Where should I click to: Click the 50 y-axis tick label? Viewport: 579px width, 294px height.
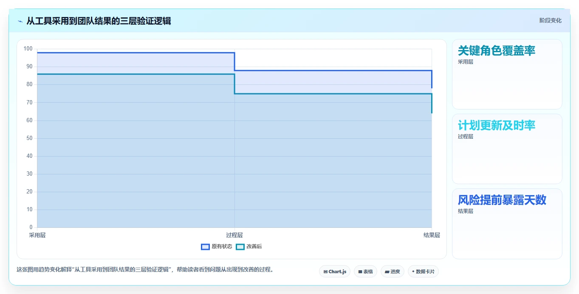coord(29,138)
